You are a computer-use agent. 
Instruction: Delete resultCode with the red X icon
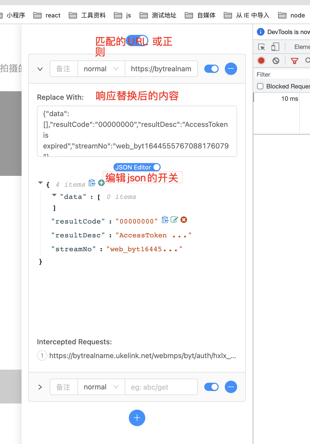click(184, 220)
